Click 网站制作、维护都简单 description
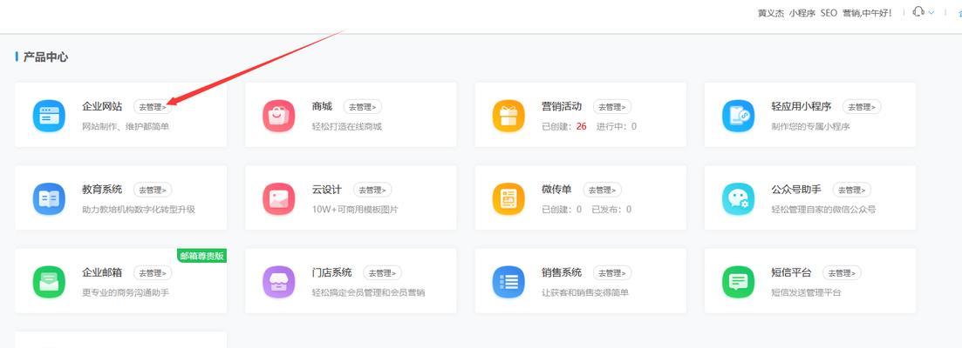The width and height of the screenshot is (962, 348). pos(126,127)
